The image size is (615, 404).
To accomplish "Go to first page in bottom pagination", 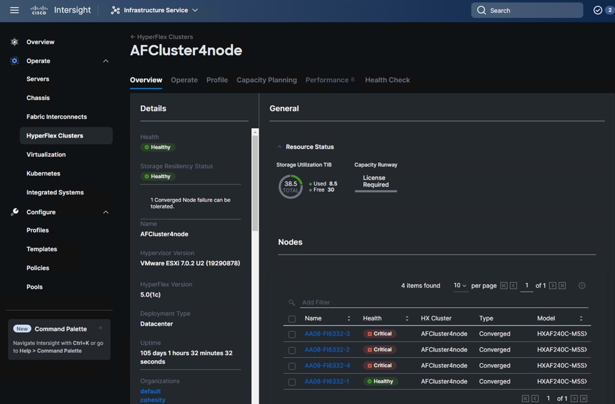I will tap(525, 398).
